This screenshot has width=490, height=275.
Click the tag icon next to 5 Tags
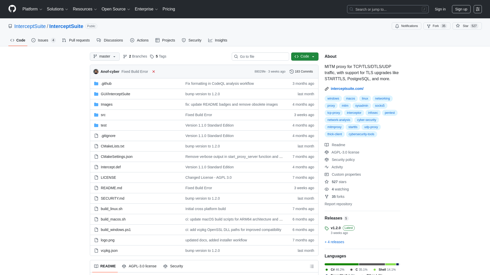[x=152, y=57]
